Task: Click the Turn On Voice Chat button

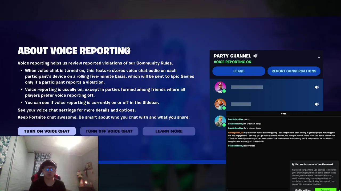Action: pyautogui.click(x=47, y=131)
